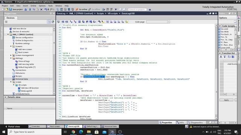Viewport: 241px width, 135px height.
Task: Click the last blue icon in Function list toolbar
Action: (x=233, y=57)
